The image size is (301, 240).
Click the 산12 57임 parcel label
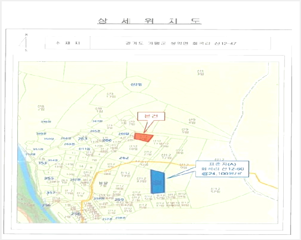(x=215, y=190)
